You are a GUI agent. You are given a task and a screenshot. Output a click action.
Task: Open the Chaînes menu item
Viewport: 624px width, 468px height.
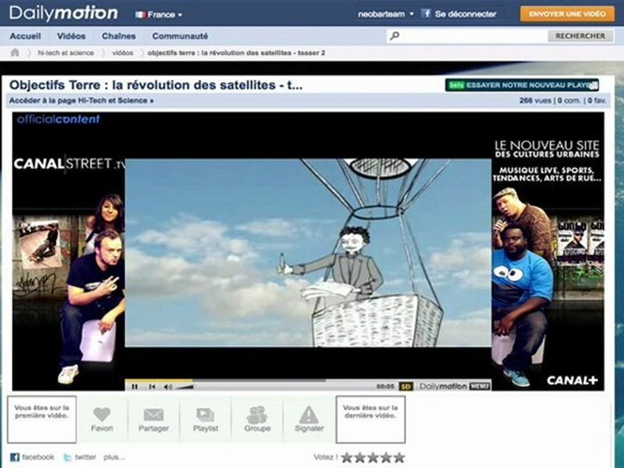118,36
